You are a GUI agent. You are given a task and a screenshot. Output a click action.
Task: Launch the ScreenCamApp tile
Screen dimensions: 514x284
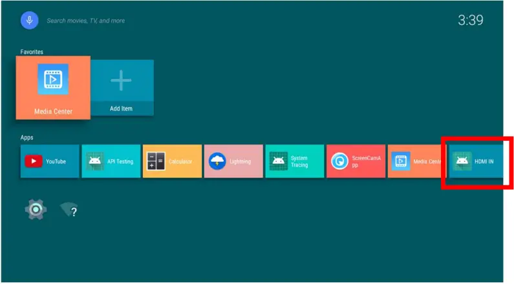pyautogui.click(x=356, y=161)
